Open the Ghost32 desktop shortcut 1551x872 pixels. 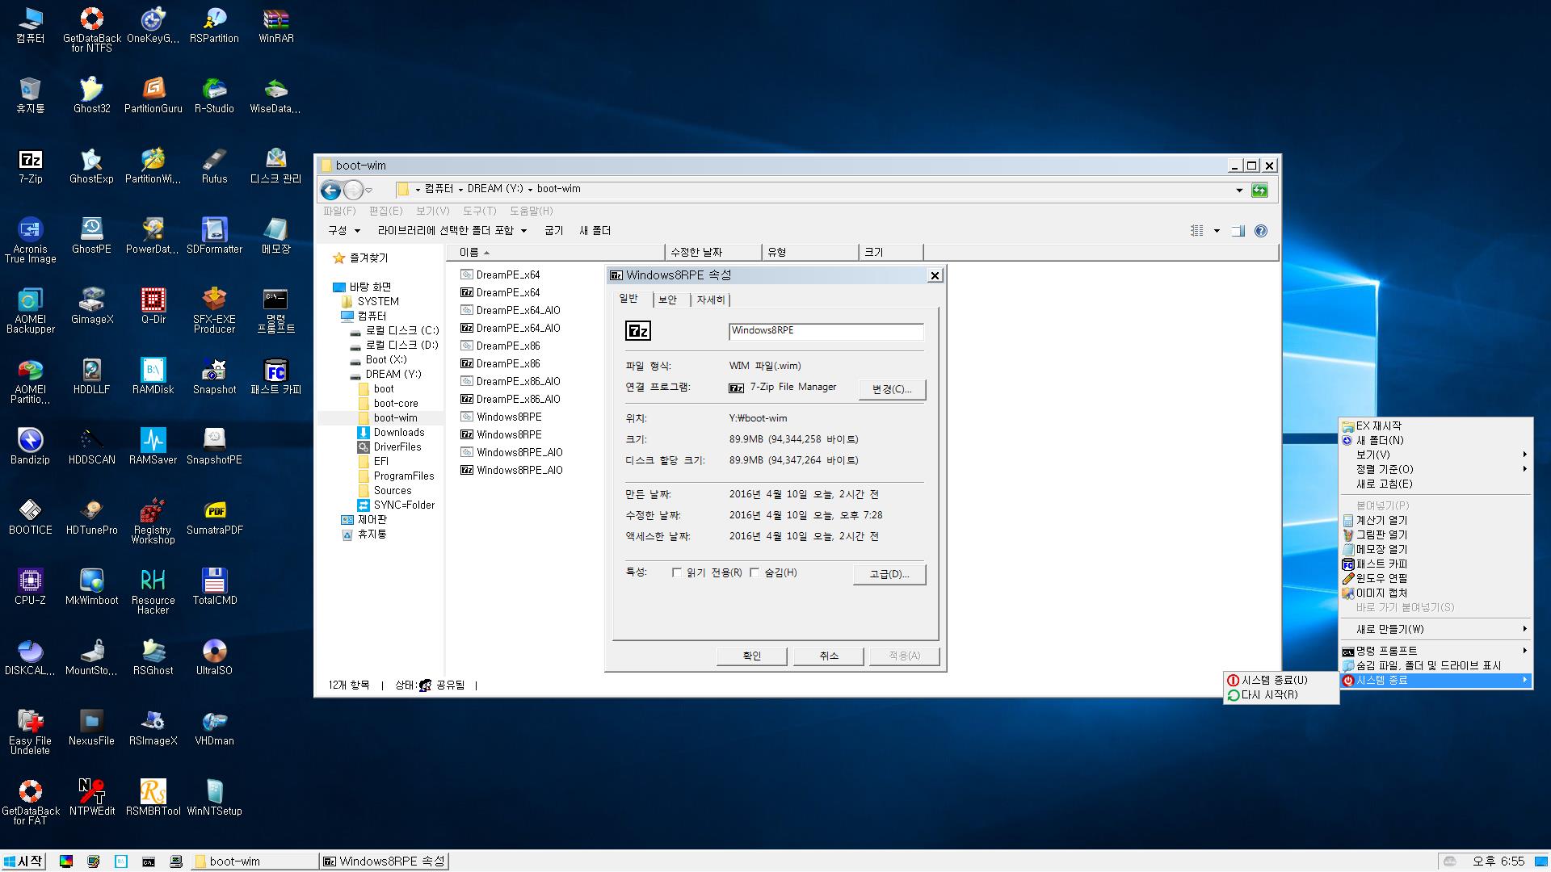point(91,95)
